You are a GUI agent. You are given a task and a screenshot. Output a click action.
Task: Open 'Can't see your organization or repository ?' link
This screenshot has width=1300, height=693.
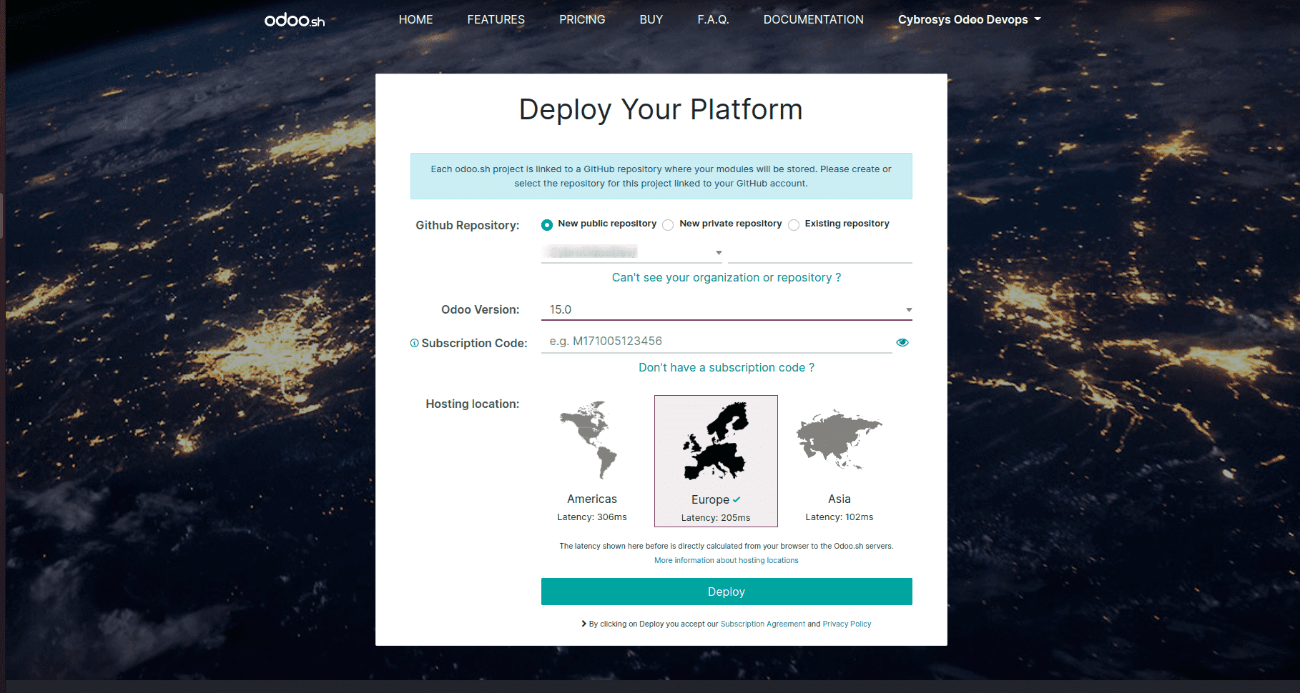click(x=727, y=277)
